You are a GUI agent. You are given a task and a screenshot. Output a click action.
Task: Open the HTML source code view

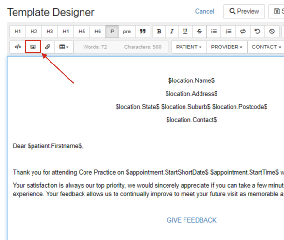[18, 47]
